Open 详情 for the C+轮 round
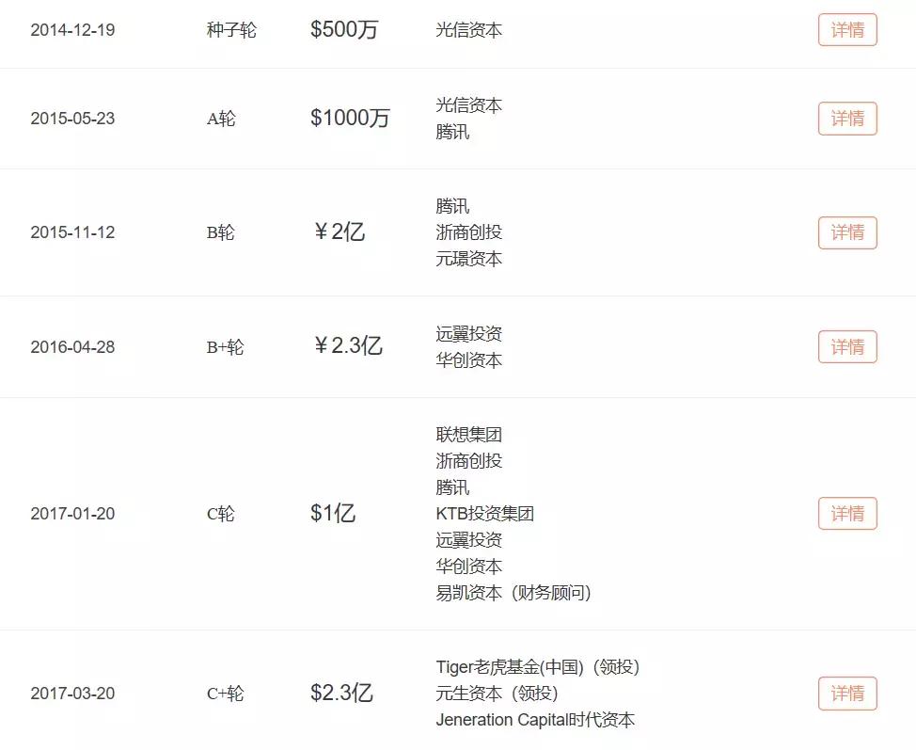 click(x=845, y=694)
